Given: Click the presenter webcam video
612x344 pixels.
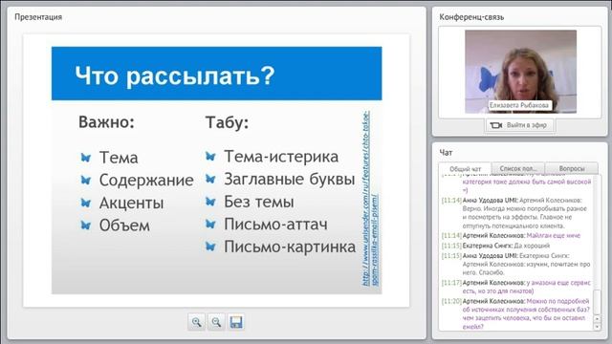Looking at the screenshot, I should pos(520,72).
